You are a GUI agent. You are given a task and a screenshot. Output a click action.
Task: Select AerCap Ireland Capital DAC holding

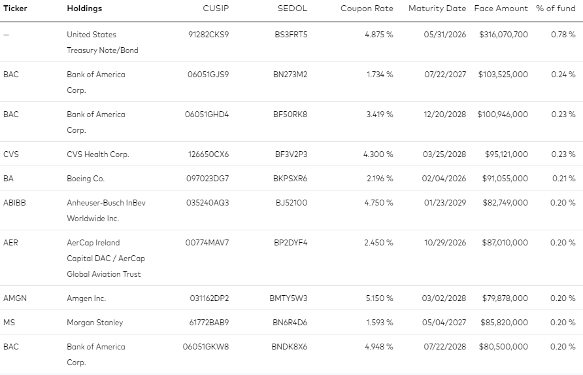pos(106,258)
